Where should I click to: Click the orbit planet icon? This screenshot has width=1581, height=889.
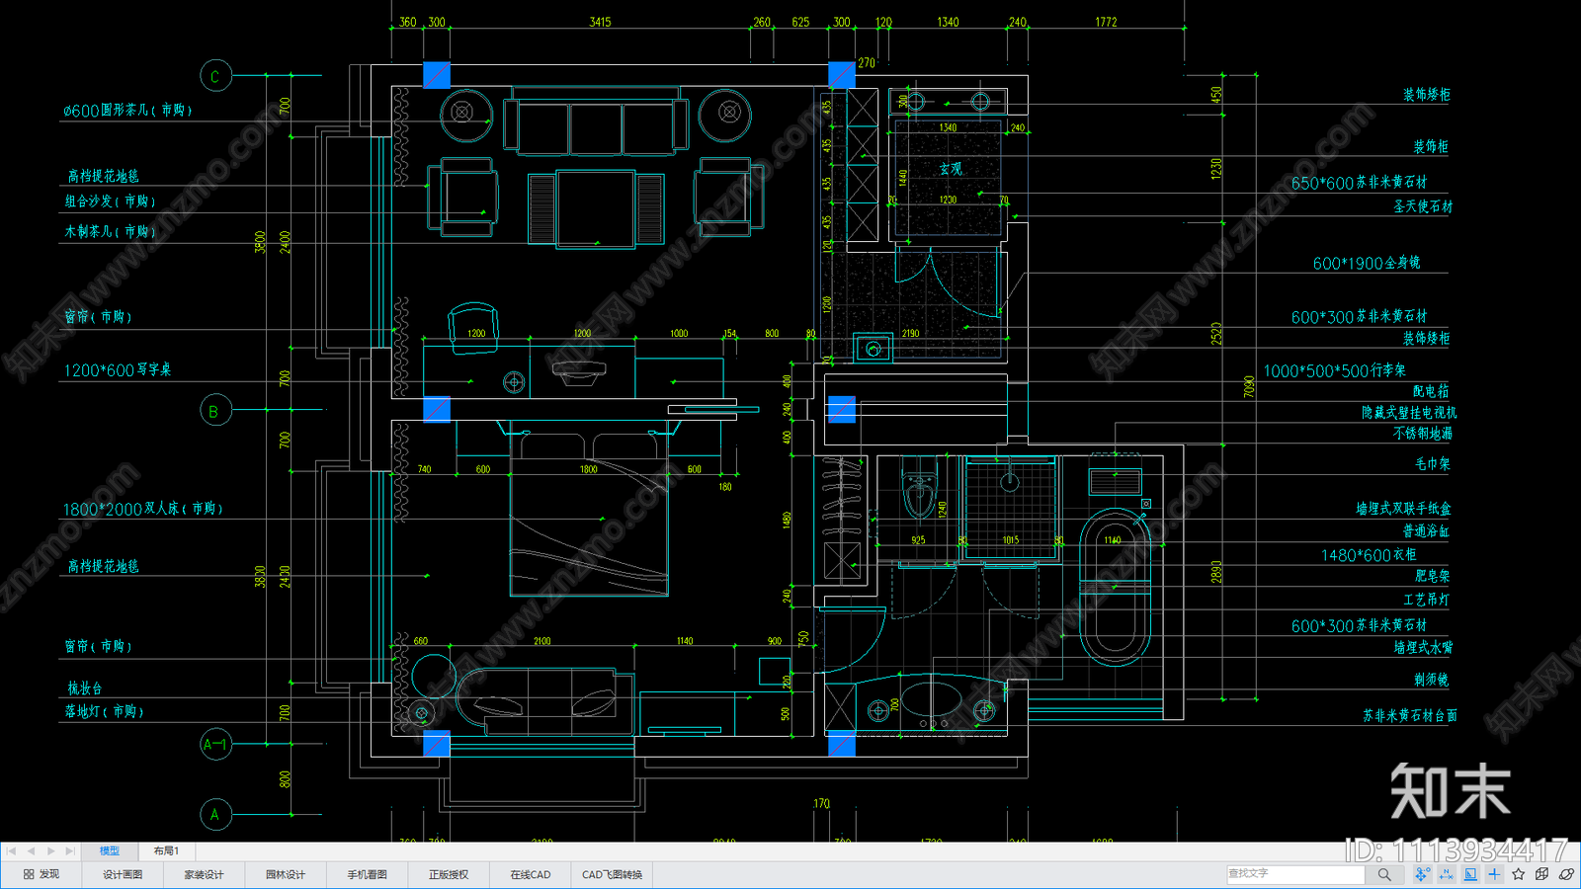pos(1566,874)
